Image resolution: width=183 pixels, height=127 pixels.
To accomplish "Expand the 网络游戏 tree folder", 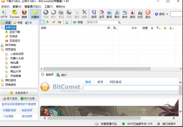I will 10,85.
